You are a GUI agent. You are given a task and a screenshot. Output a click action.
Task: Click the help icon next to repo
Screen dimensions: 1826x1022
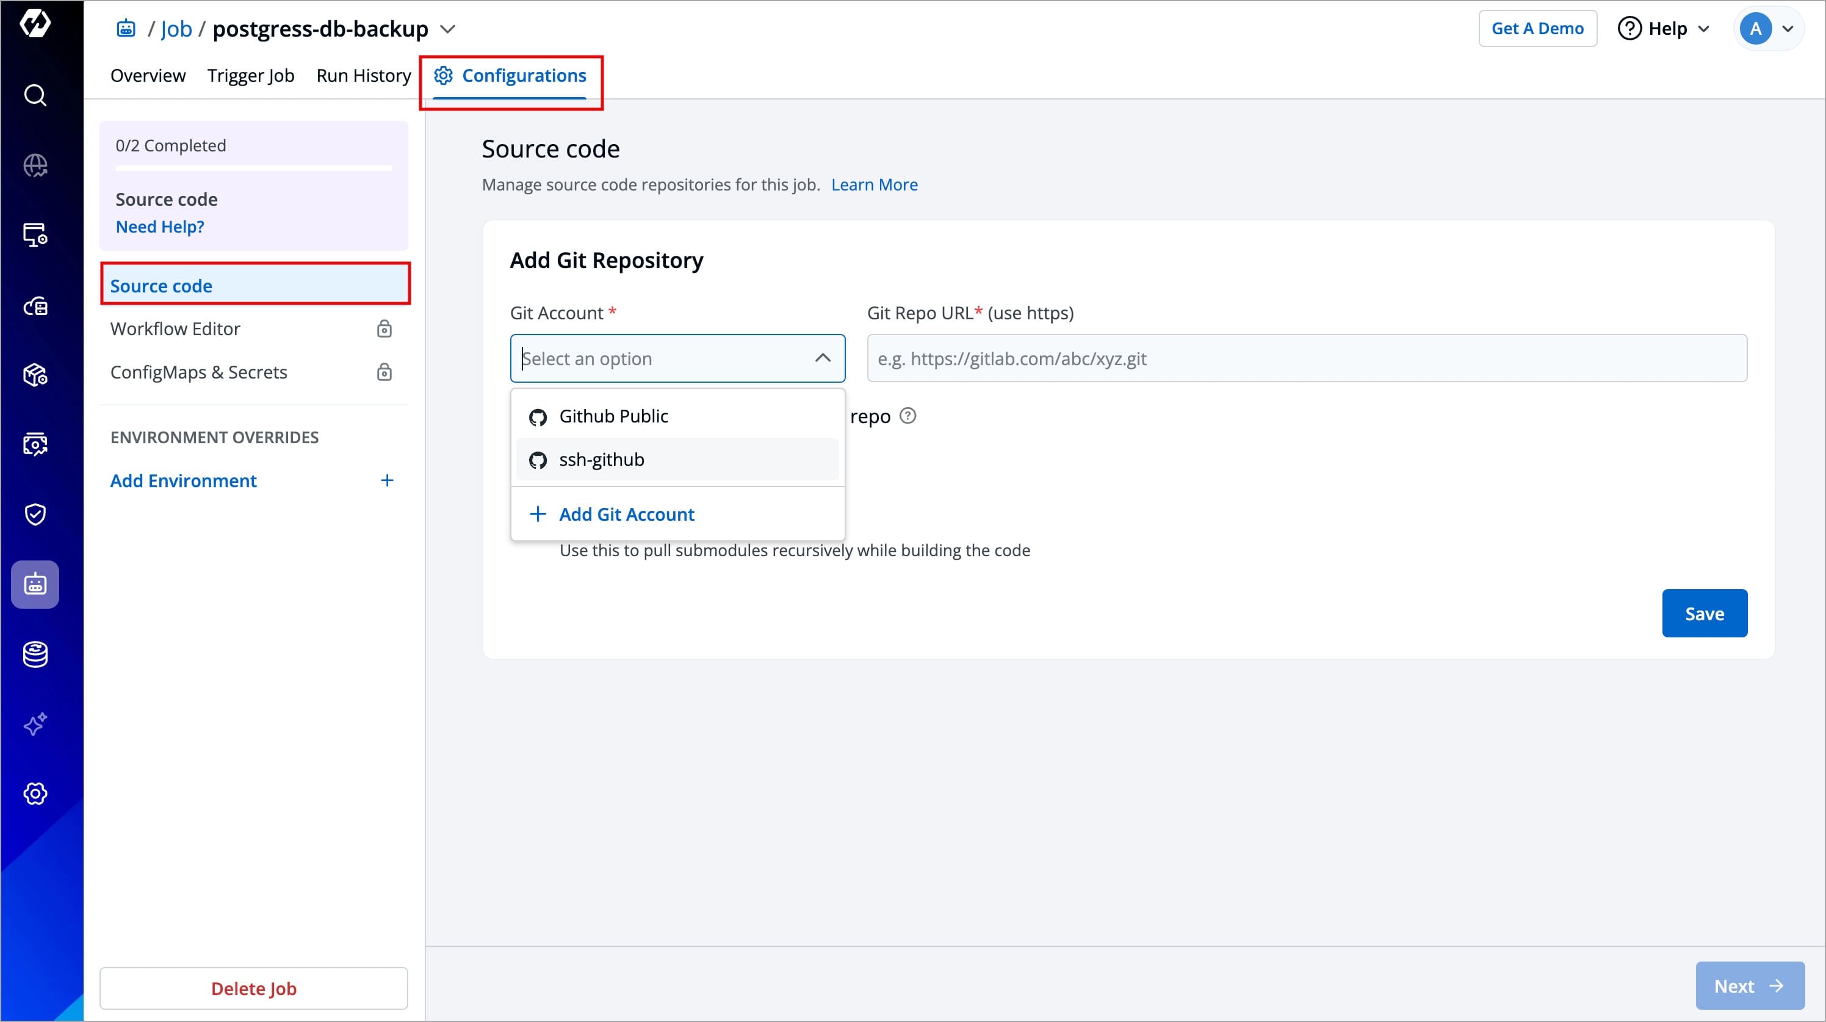coord(908,416)
